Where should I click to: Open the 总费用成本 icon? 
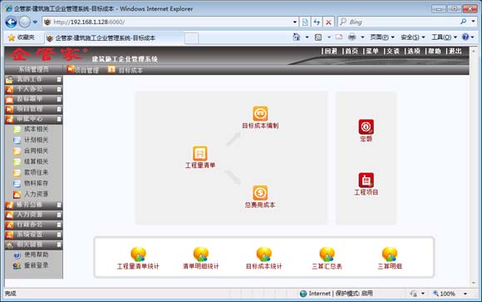click(260, 193)
